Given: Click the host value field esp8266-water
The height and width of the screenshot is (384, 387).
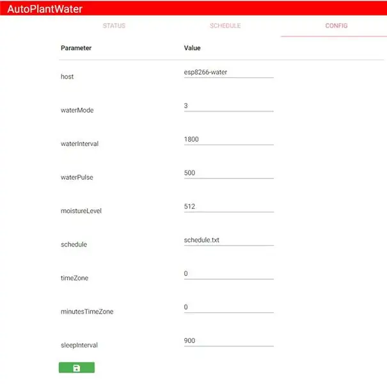Looking at the screenshot, I should point(228,72).
